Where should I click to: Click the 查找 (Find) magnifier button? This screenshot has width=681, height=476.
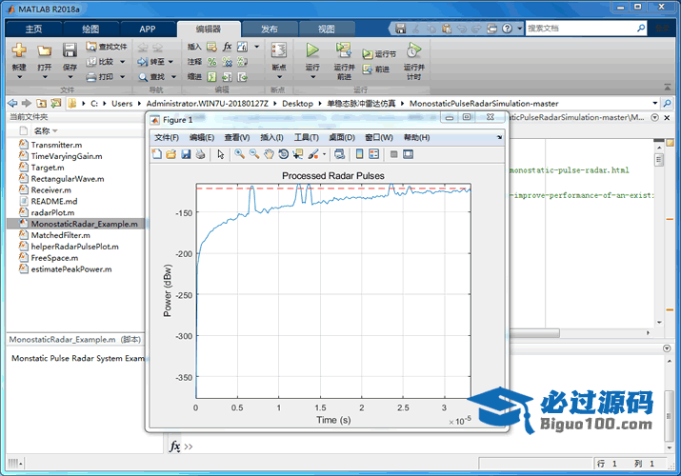coord(151,77)
